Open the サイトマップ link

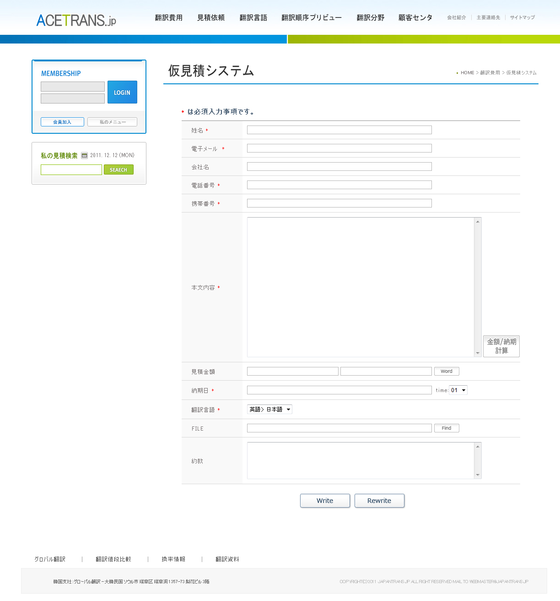tap(522, 17)
